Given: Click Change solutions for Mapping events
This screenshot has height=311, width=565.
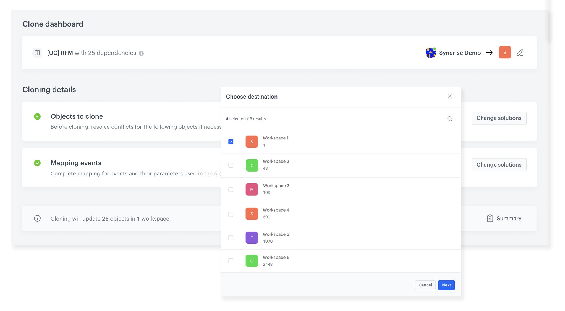Looking at the screenshot, I should (499, 164).
